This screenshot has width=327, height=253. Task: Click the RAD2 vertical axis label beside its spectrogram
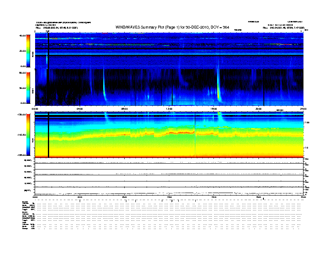coord(33,54)
